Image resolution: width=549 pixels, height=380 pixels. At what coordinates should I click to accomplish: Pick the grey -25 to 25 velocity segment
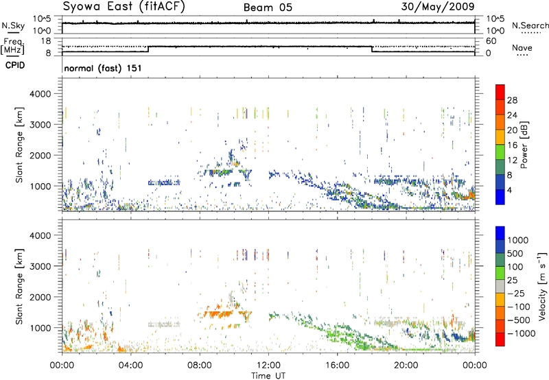coord(500,287)
